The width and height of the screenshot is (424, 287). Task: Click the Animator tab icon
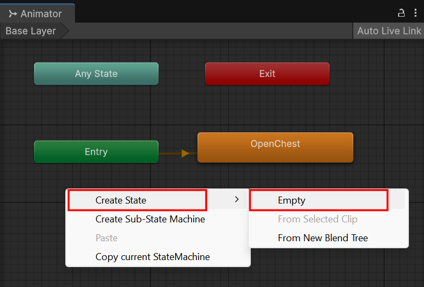point(13,13)
